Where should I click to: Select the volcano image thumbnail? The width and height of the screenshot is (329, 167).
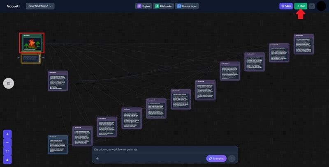click(32, 44)
